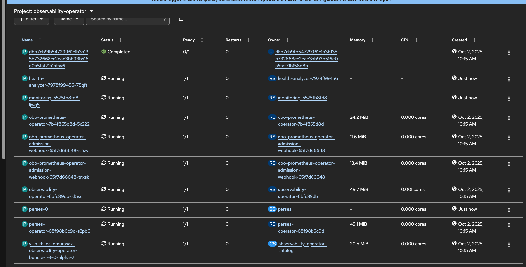Open kebab menu for observability-operator-6bfc89db-sf5sd row

point(509,190)
